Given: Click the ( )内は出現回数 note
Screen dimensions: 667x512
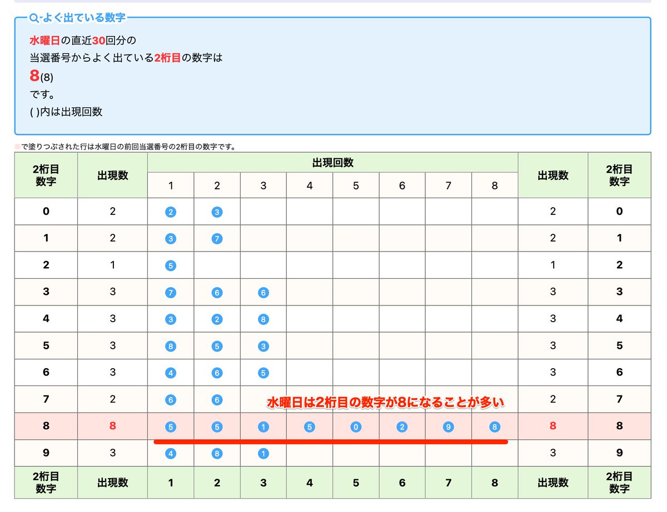Looking at the screenshot, I should tap(66, 112).
